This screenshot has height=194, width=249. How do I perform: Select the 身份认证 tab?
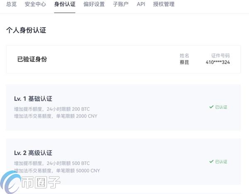point(65,5)
